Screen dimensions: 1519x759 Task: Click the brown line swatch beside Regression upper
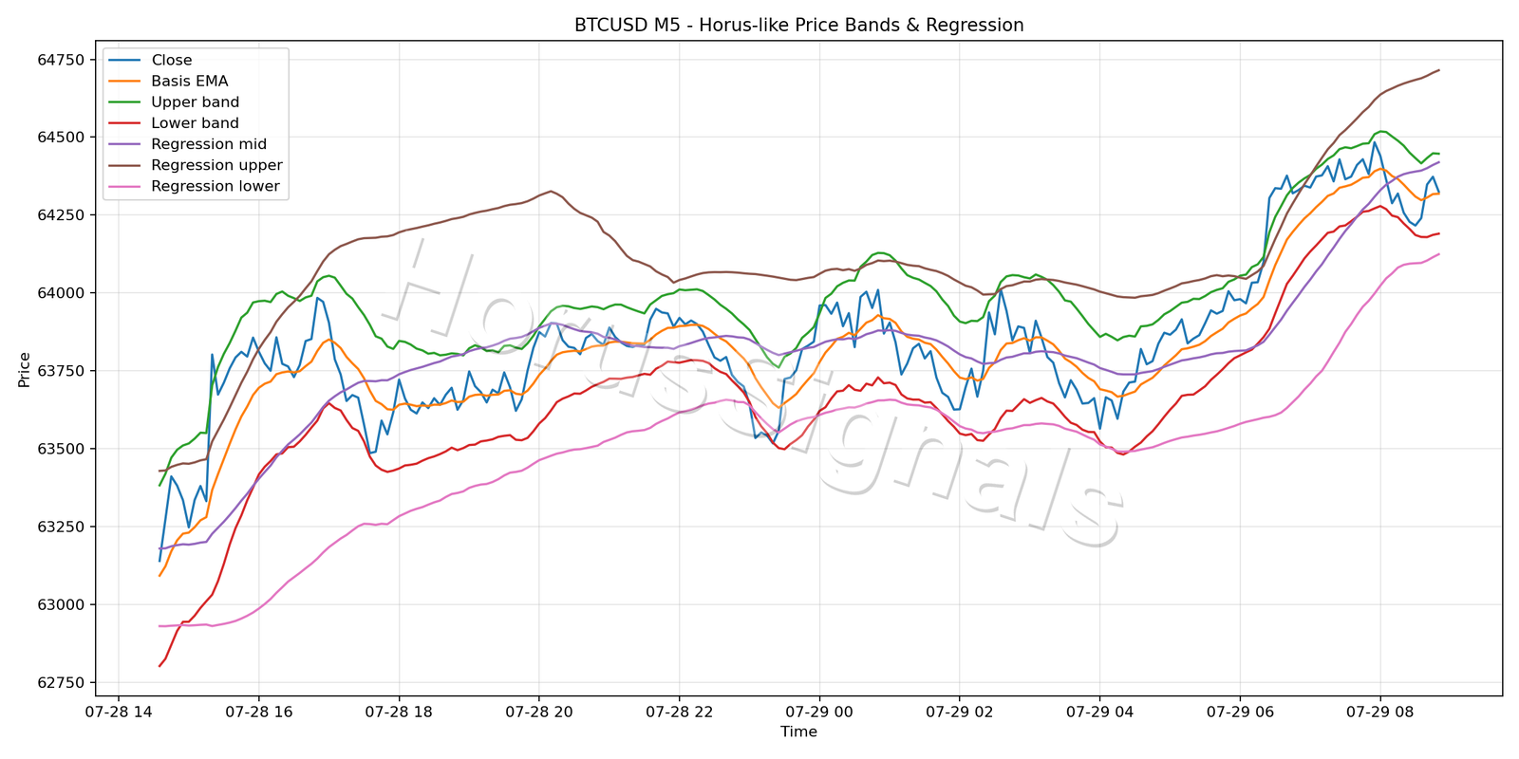click(x=124, y=165)
